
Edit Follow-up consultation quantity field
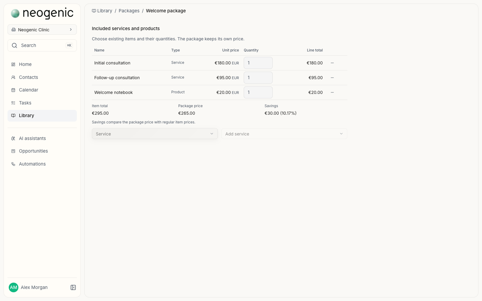coord(258,78)
